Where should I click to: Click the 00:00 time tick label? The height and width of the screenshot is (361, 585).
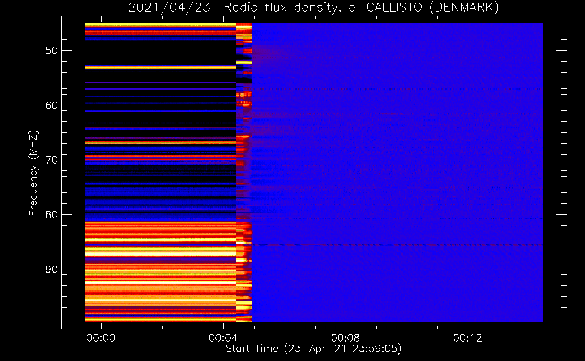(x=101, y=338)
